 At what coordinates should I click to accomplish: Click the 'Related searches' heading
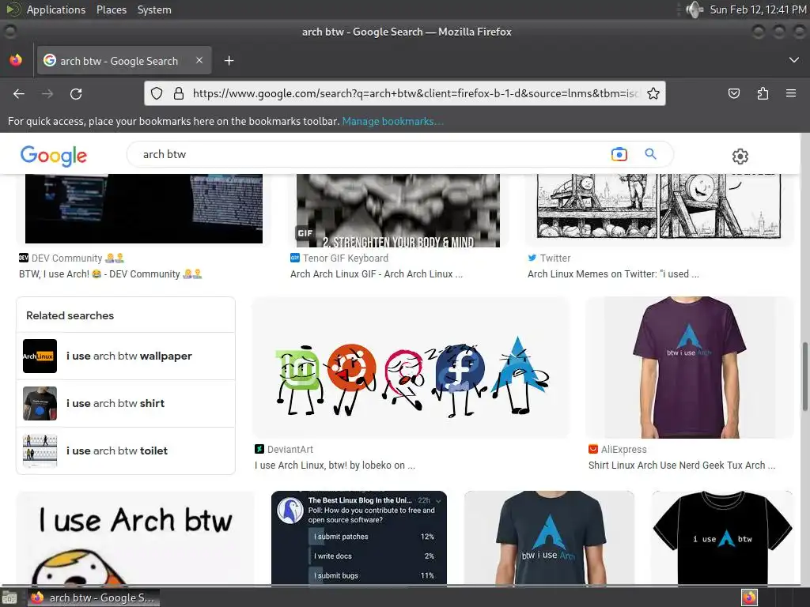point(70,315)
